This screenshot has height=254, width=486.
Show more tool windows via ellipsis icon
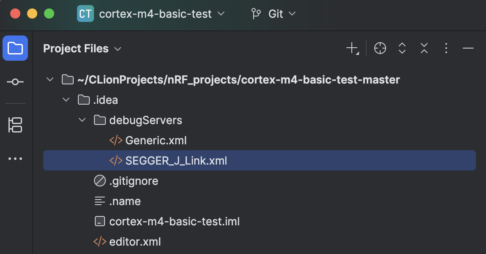(x=15, y=158)
